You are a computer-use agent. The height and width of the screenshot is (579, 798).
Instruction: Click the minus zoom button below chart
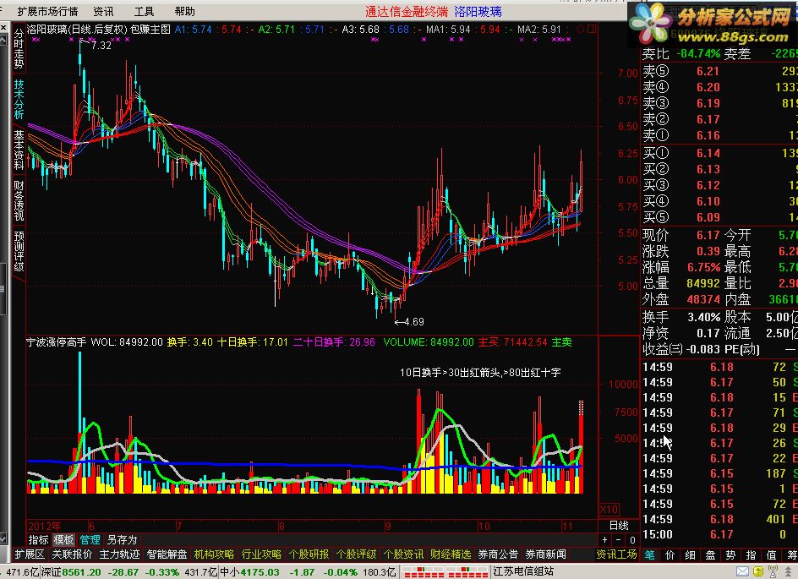(x=618, y=540)
